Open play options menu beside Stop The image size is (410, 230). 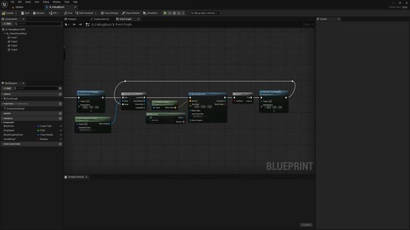point(183,13)
